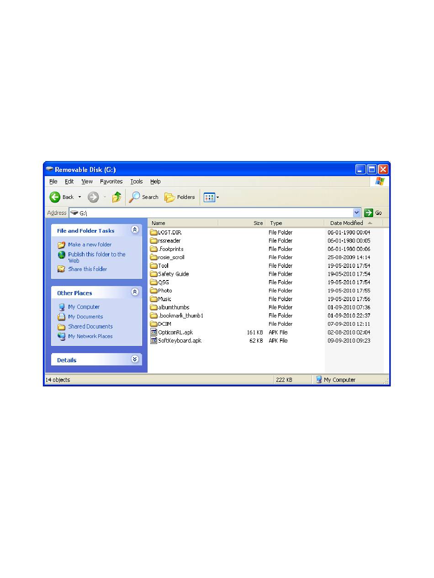Open the Shared Documents link
The width and height of the screenshot is (434, 578).
[x=90, y=327]
